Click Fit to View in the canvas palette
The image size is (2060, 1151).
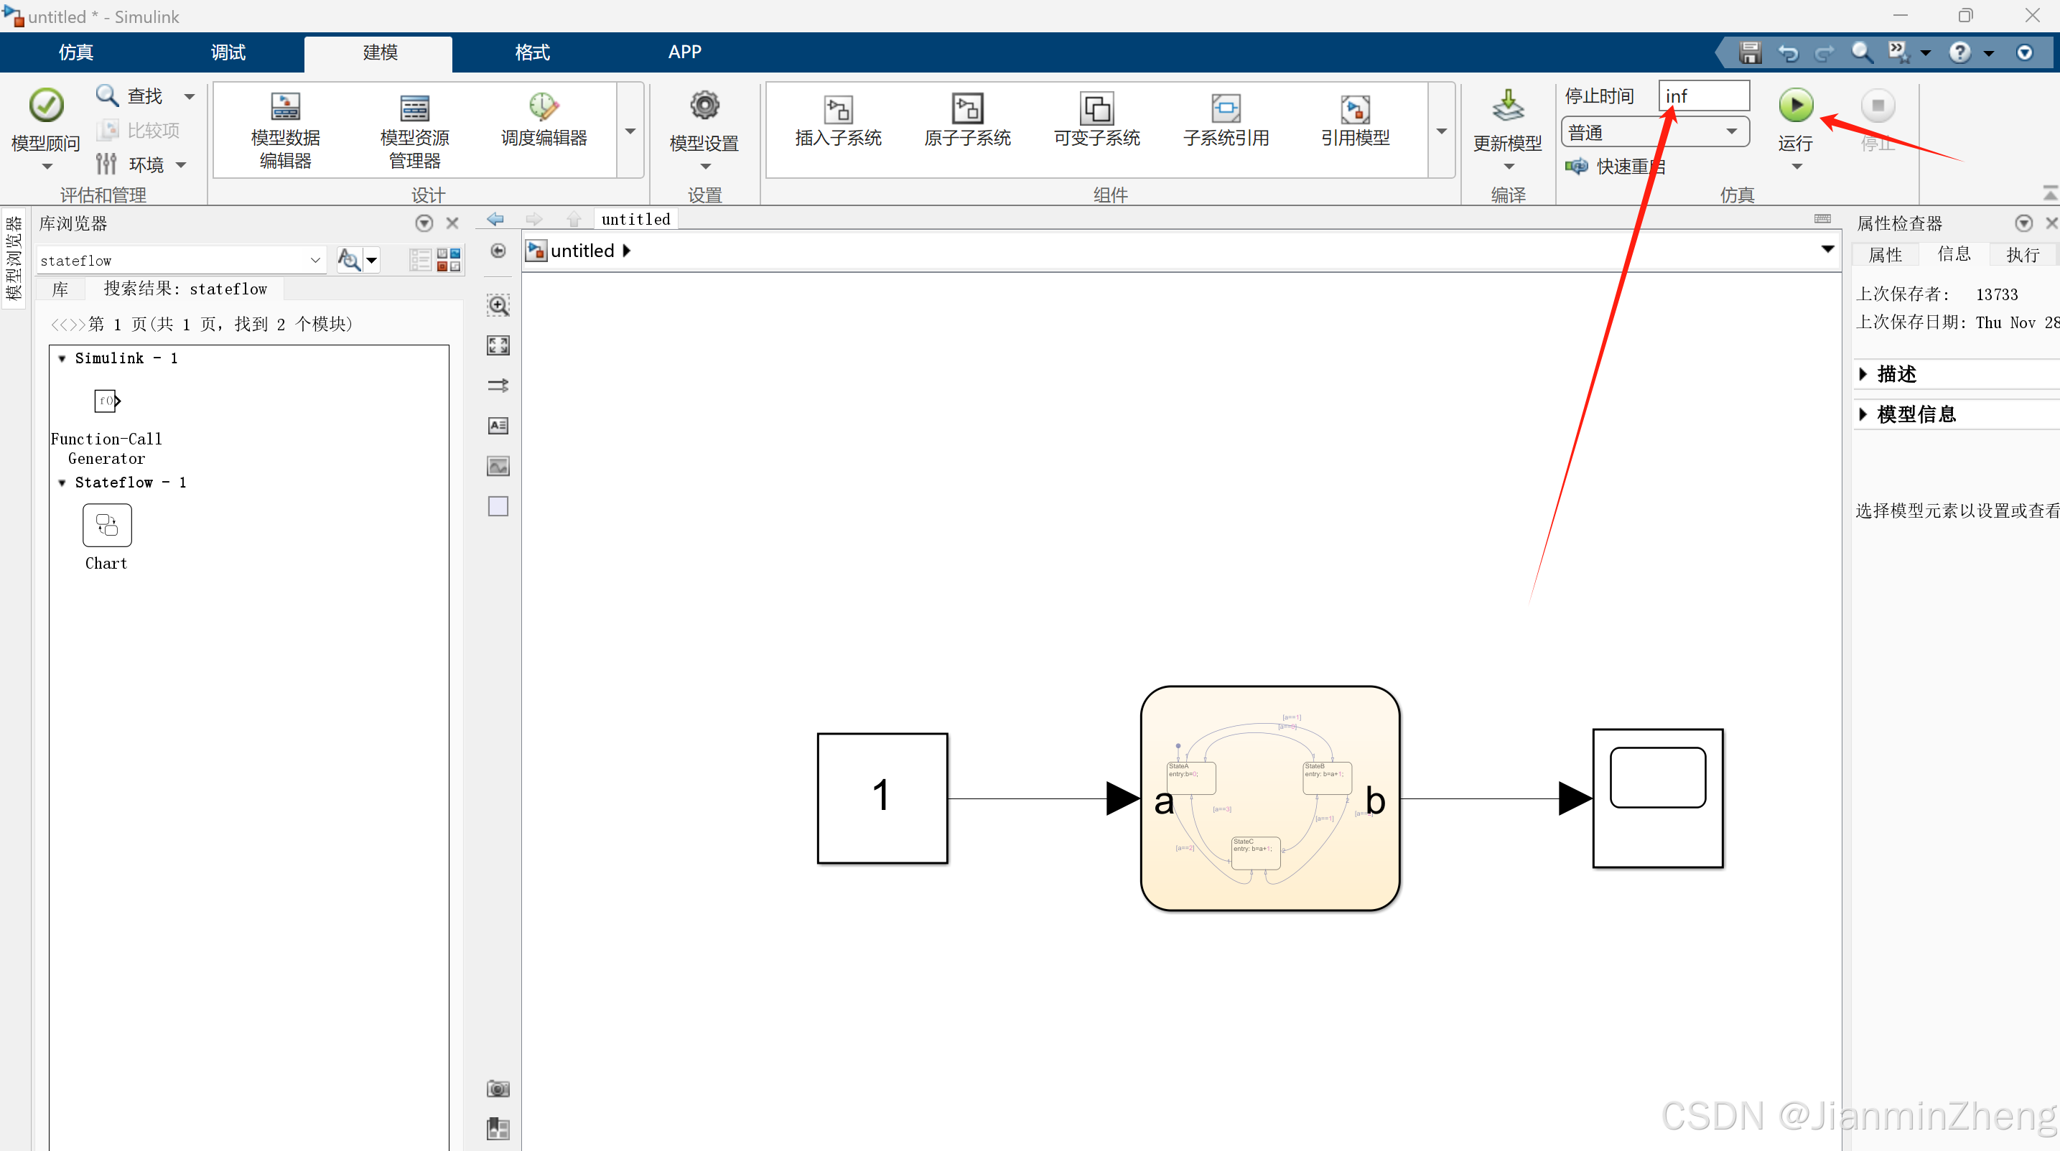[498, 345]
